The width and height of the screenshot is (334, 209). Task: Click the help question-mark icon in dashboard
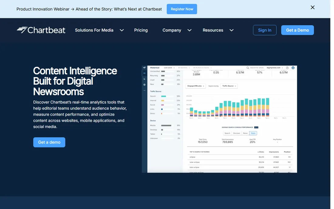[x=287, y=68]
